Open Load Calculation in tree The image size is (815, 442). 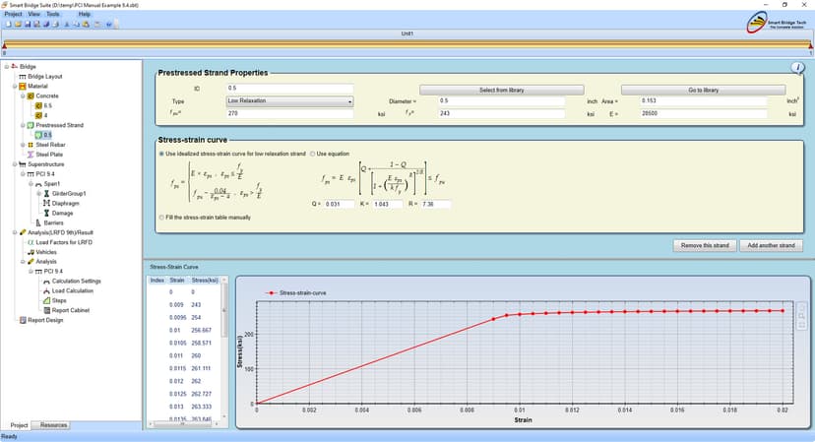click(73, 290)
